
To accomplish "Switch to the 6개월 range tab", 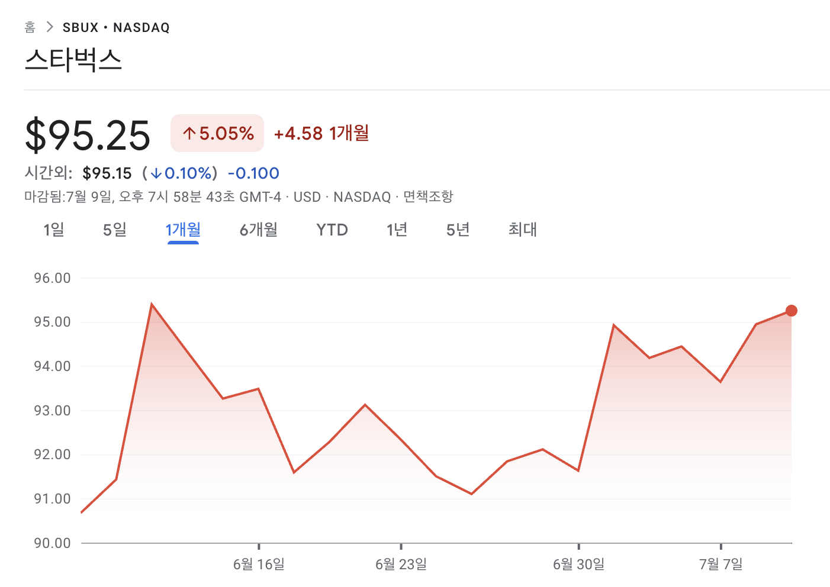I will [259, 230].
